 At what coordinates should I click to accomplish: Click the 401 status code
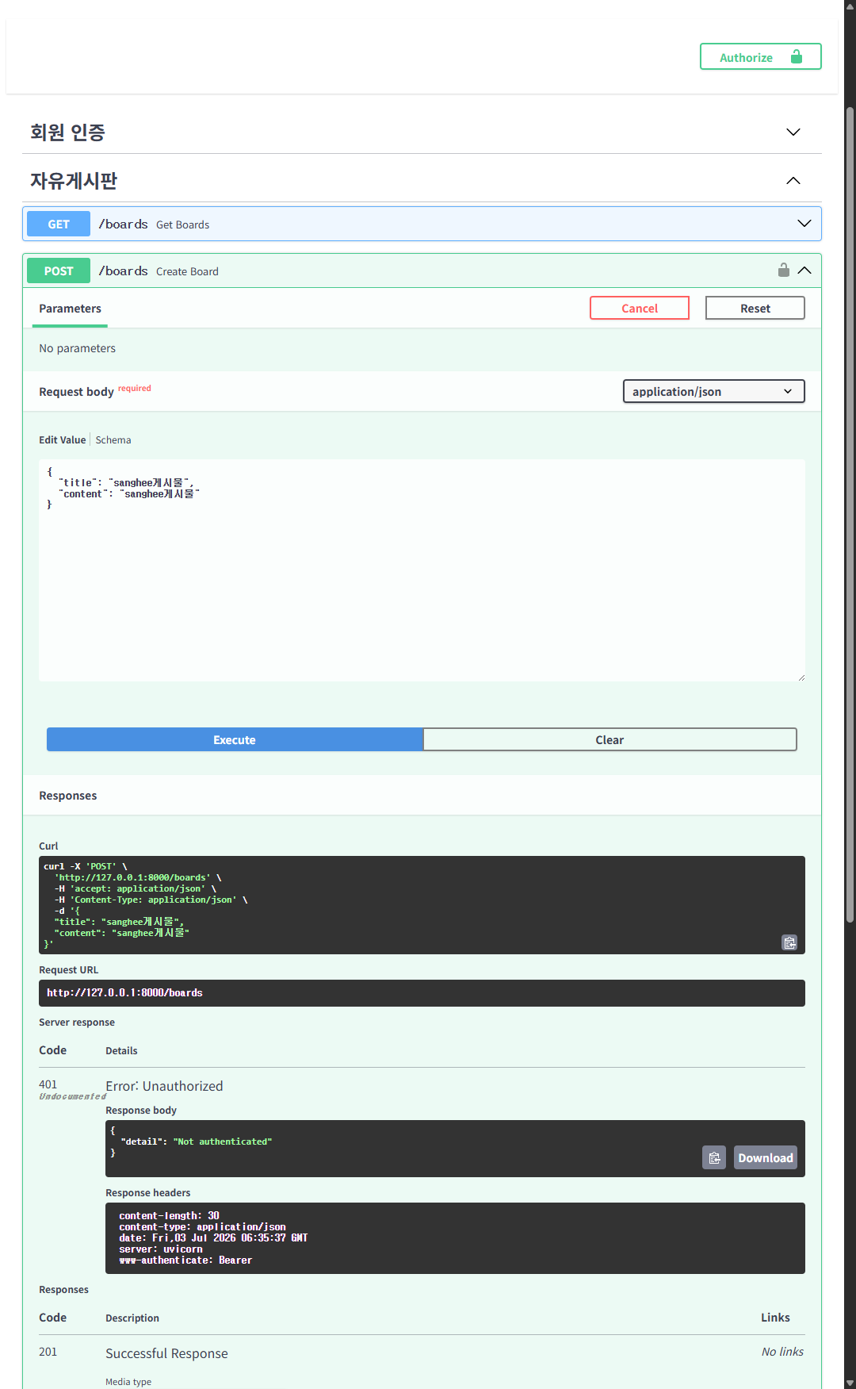coord(48,1084)
